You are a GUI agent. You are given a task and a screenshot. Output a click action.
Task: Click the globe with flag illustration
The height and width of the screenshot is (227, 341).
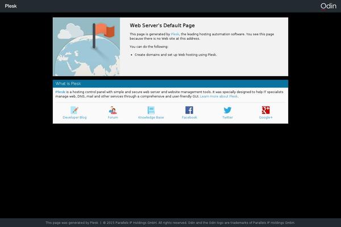click(86, 47)
